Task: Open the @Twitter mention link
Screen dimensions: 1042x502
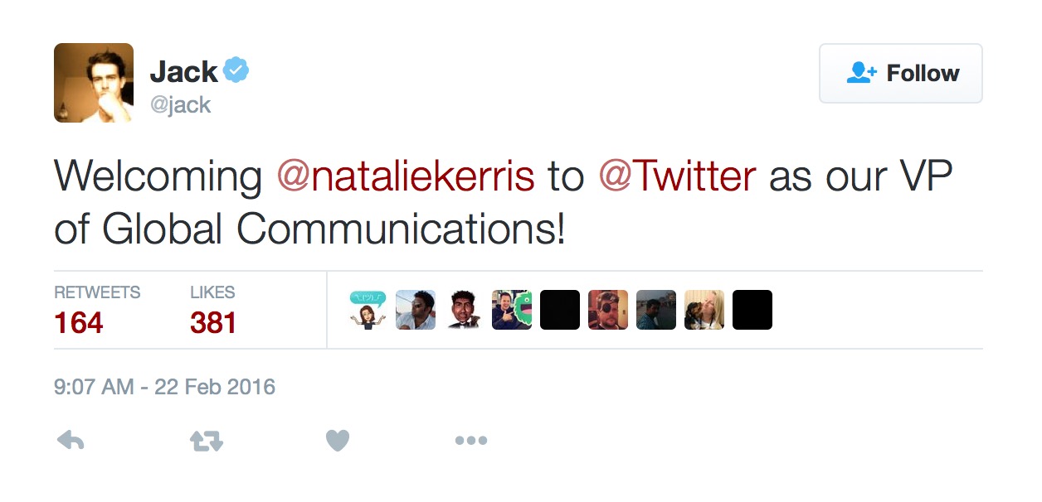Action: pos(677,176)
